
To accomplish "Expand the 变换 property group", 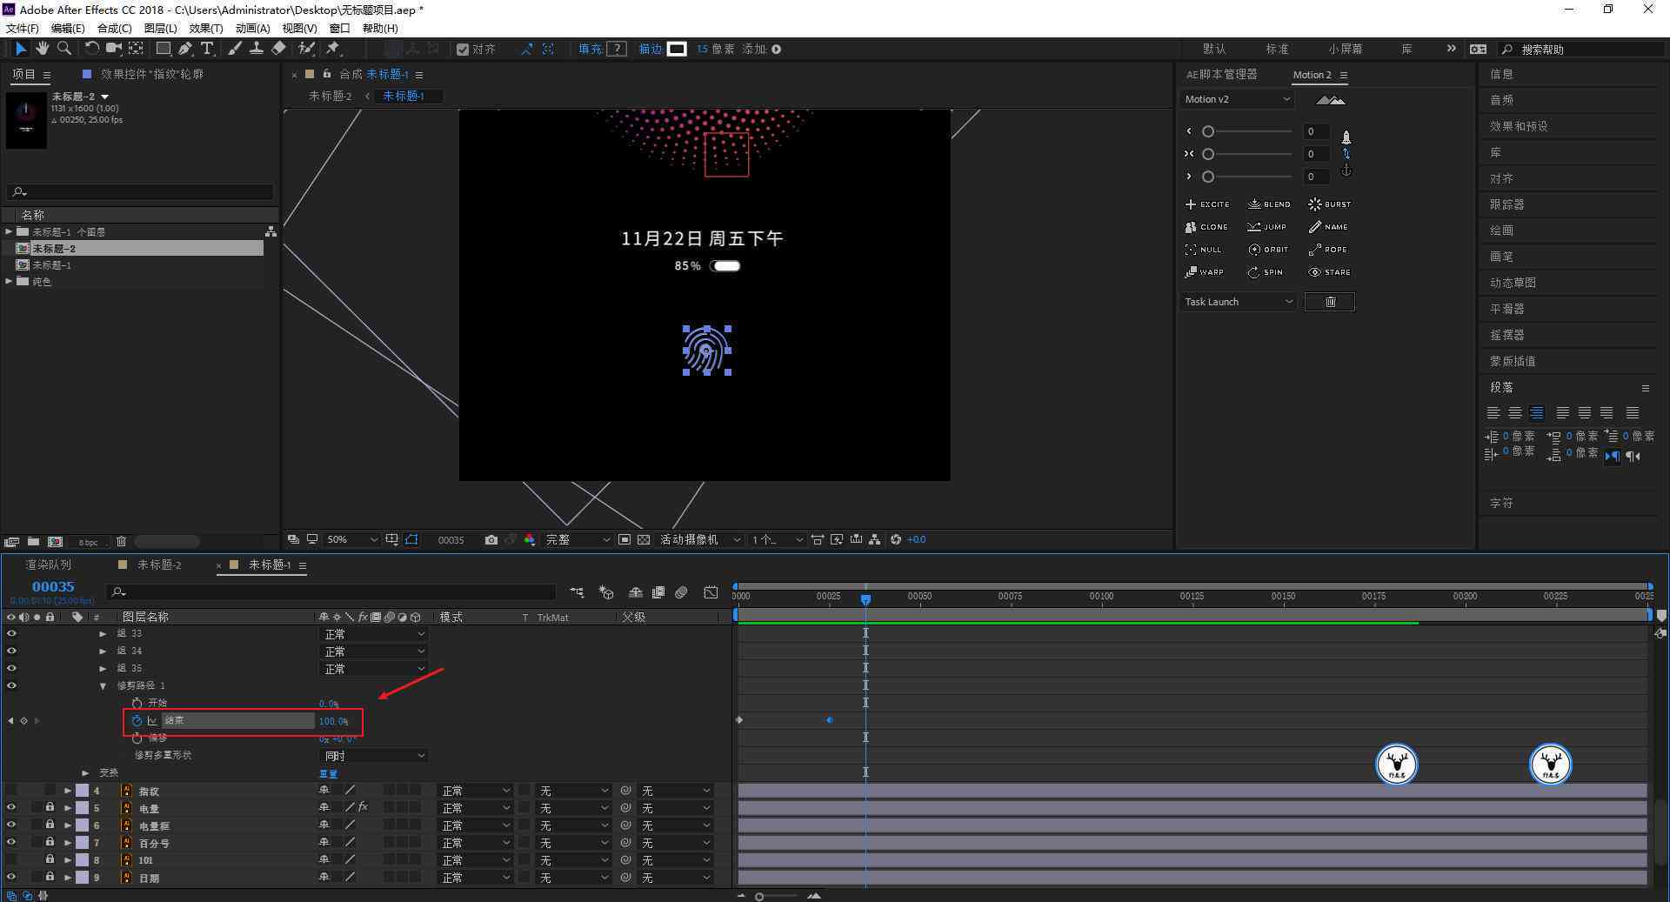I will click(85, 772).
